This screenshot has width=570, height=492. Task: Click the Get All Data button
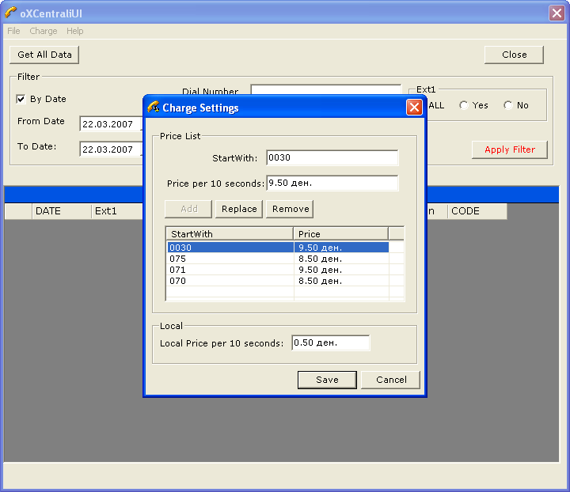click(x=44, y=55)
